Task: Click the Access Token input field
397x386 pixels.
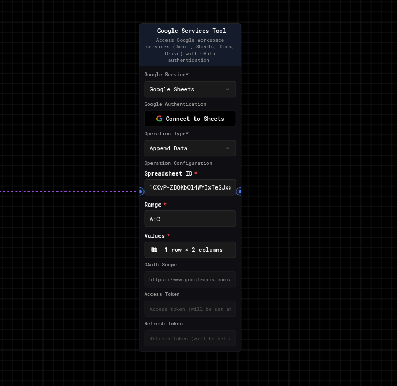Action: click(x=190, y=309)
